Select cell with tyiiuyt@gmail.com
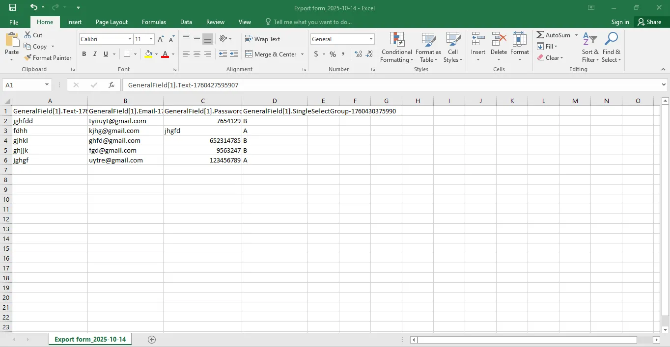Screen dimensions: 670x347 pyautogui.click(x=125, y=121)
